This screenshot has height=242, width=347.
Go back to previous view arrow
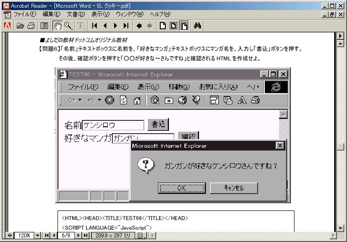click(x=139, y=26)
